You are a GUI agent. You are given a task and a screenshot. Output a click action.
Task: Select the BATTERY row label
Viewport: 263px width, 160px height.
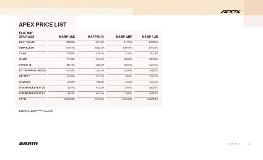(x=24, y=76)
